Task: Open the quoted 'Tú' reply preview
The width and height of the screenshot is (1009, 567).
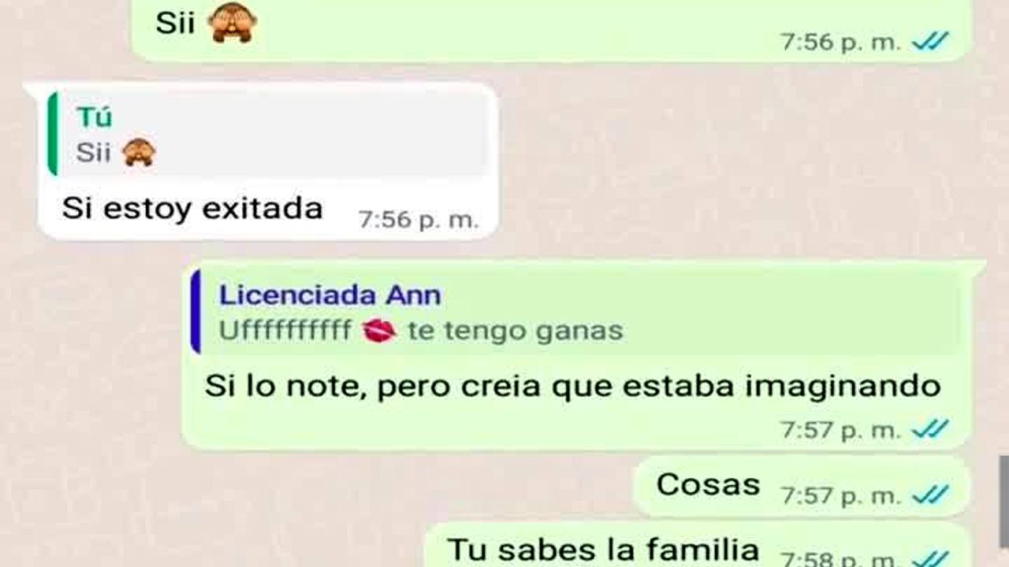Action: [x=270, y=135]
